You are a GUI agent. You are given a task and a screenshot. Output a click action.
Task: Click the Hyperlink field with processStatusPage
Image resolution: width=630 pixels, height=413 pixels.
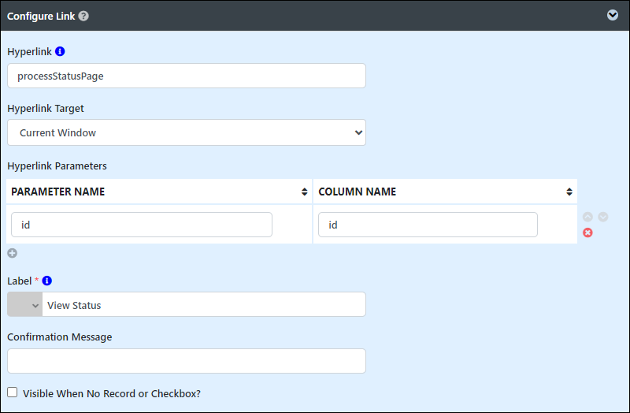coord(187,76)
